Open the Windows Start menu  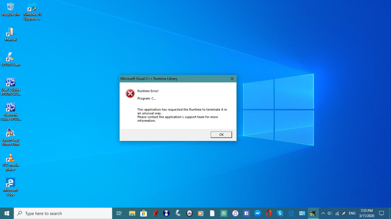[7, 213]
